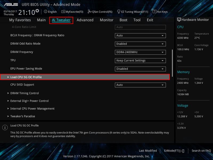Click the settings list scrollbar

[x=172, y=63]
